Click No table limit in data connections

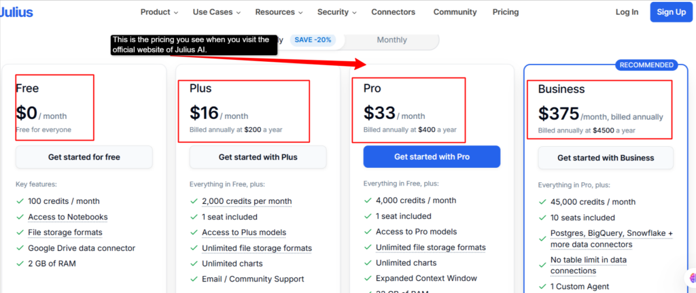tap(589, 265)
